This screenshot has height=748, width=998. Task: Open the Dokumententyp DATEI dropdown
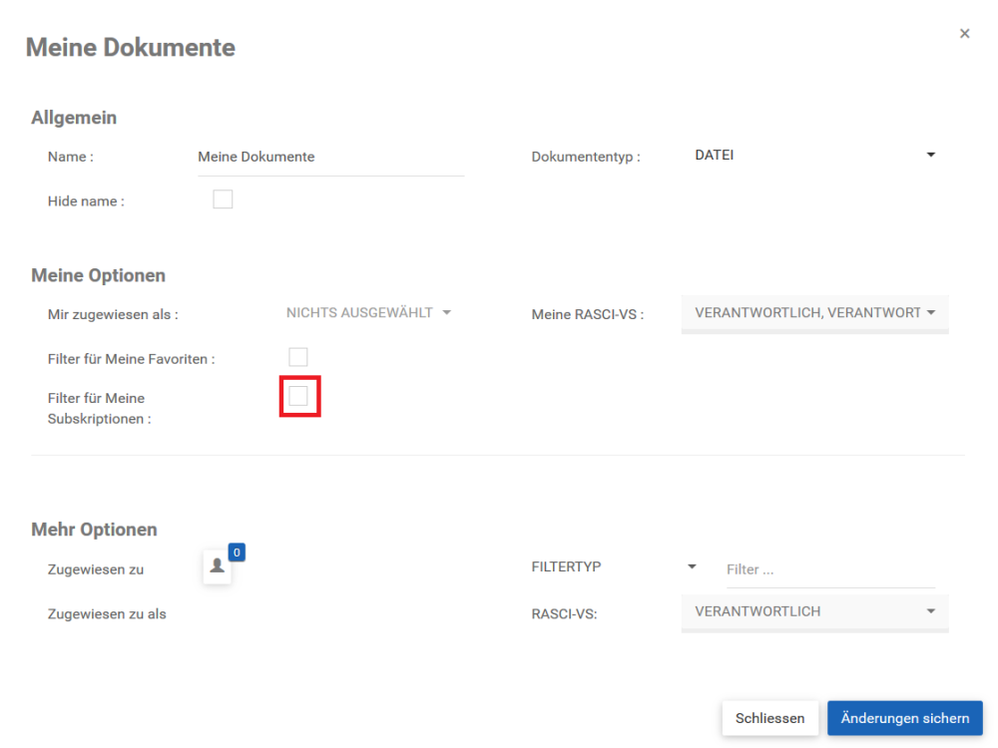(814, 156)
